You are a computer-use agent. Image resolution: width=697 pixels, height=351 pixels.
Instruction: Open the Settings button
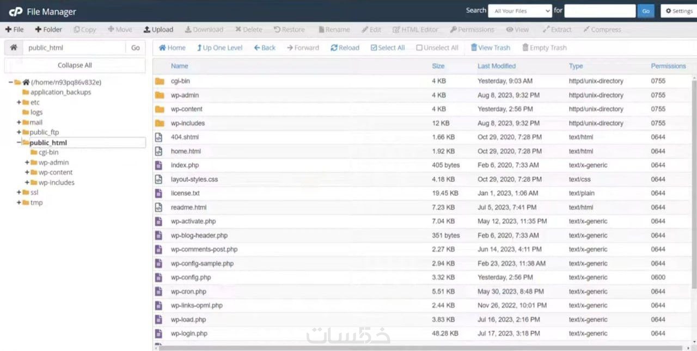pyautogui.click(x=678, y=11)
